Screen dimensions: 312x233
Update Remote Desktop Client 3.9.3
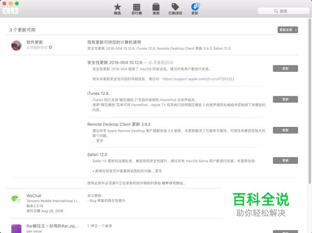point(285,130)
